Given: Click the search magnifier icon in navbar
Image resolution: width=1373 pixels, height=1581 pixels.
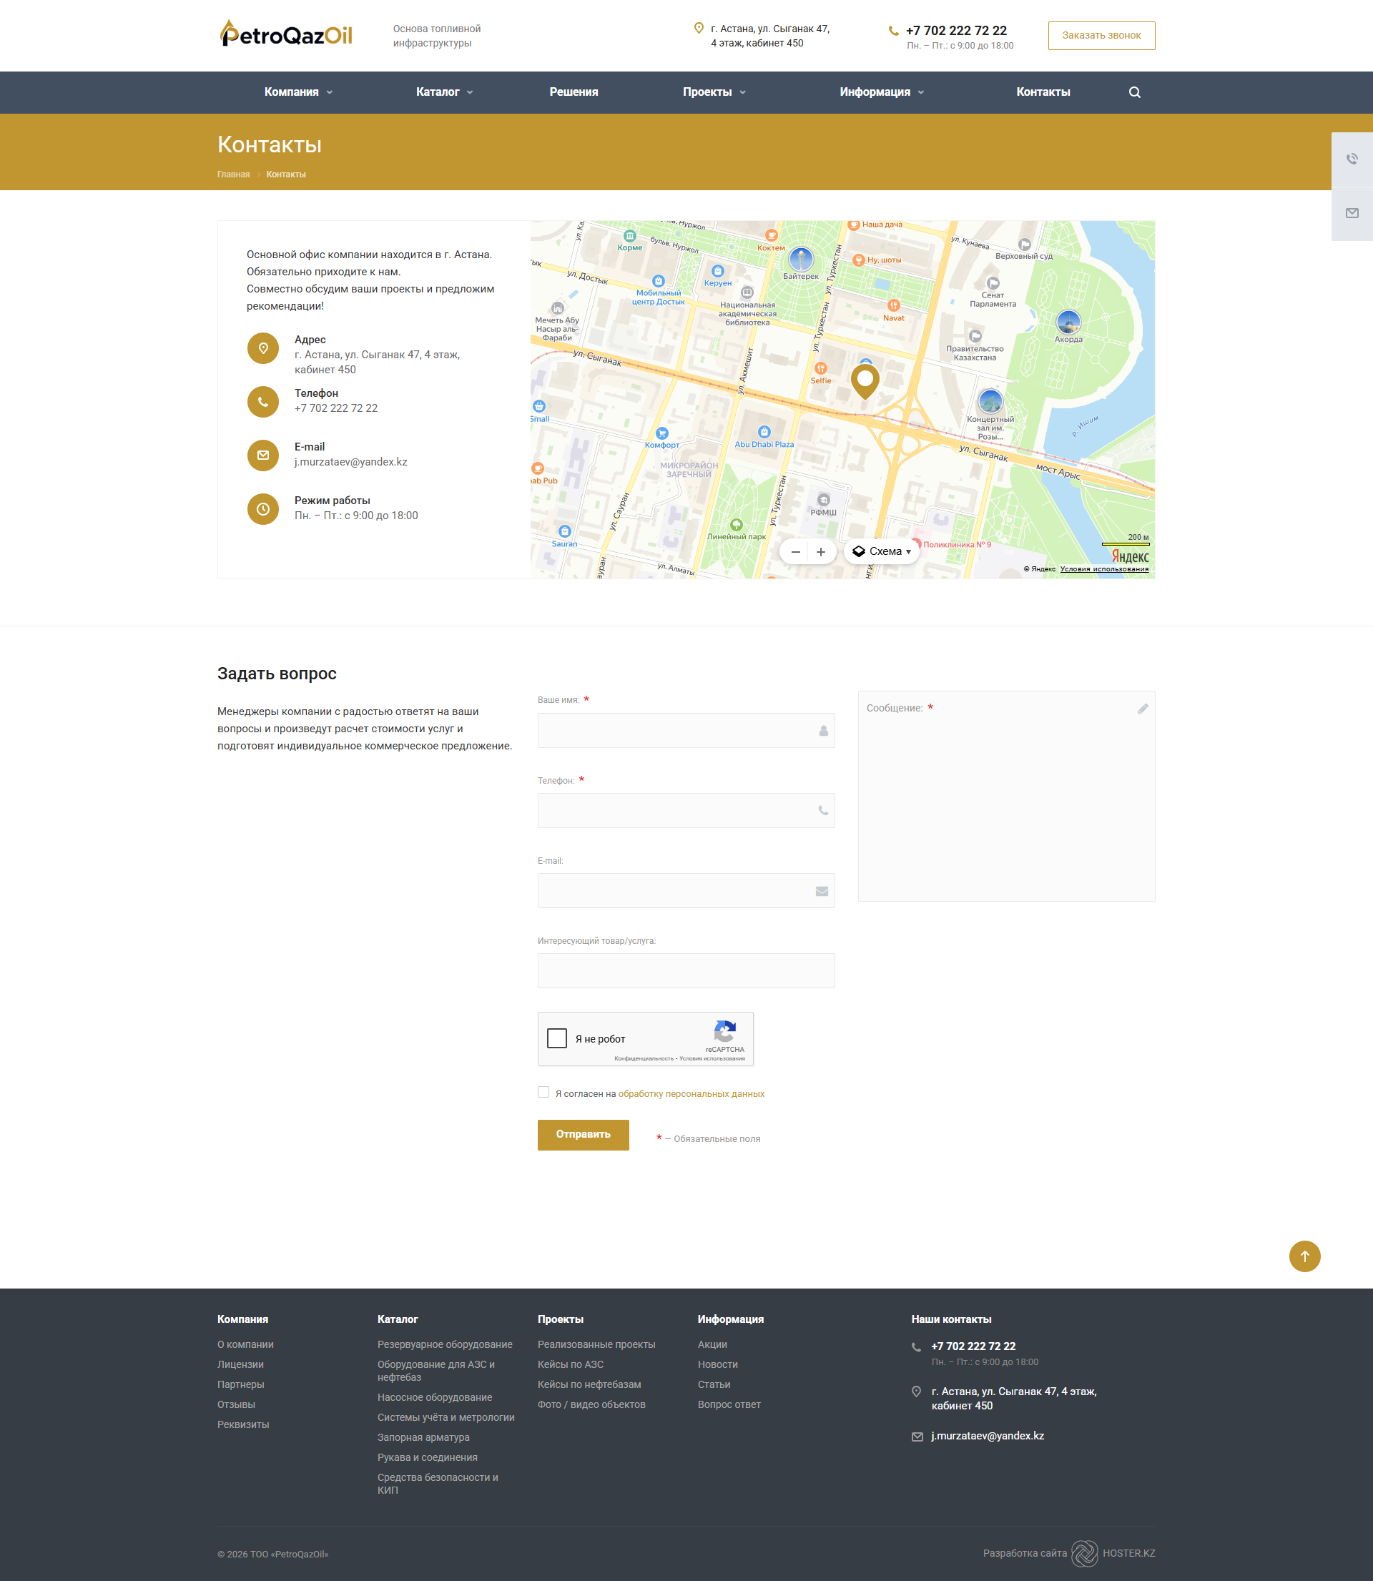Looking at the screenshot, I should [x=1134, y=92].
